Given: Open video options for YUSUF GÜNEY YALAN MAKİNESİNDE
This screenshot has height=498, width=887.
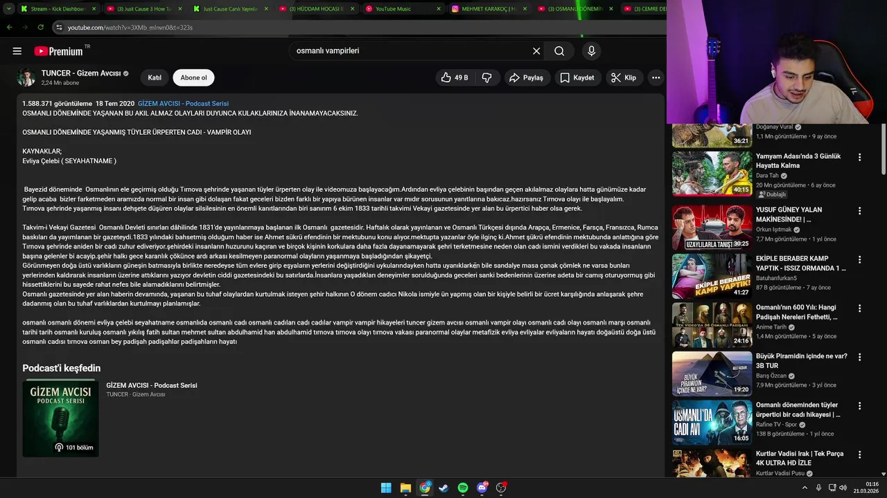Looking at the screenshot, I should [860, 211].
